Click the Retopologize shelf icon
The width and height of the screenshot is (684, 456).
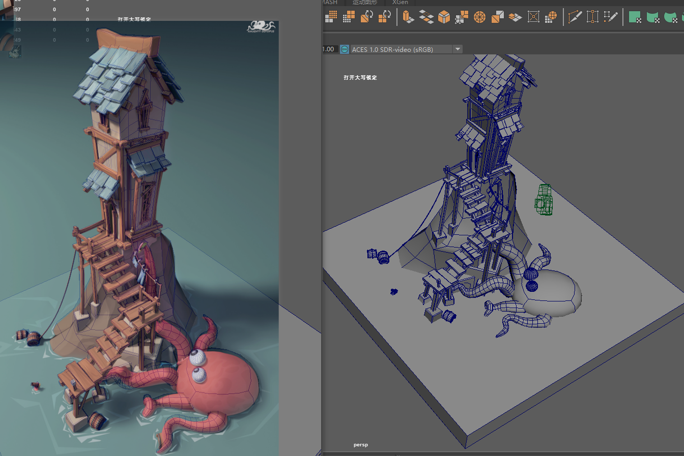click(x=385, y=17)
